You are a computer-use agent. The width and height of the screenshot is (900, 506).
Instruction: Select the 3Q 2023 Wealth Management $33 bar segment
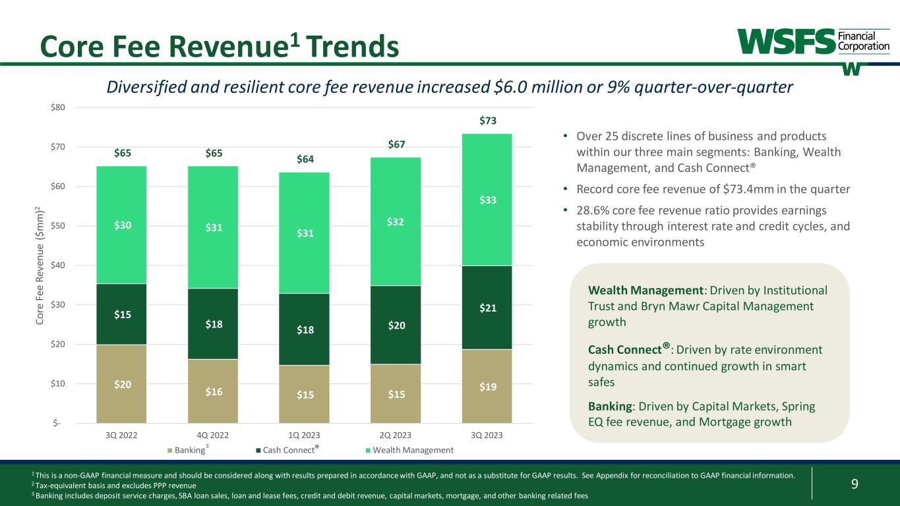(x=487, y=200)
